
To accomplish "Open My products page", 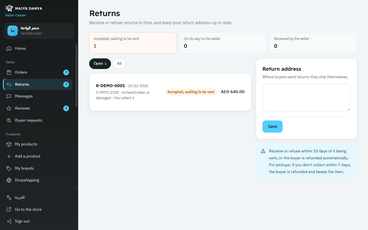I will click(37, 144).
